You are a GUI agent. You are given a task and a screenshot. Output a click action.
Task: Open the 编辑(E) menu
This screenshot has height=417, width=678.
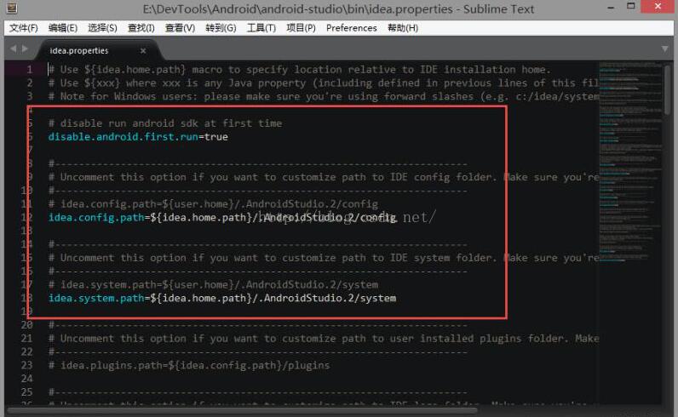(63, 28)
